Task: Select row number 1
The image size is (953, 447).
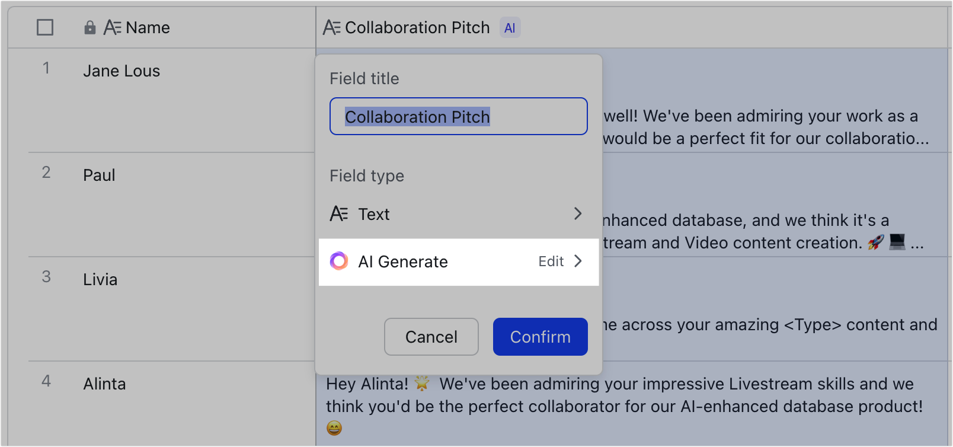Action: pos(47,68)
